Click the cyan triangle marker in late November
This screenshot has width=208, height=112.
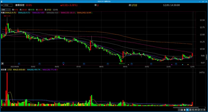coord(182,65)
